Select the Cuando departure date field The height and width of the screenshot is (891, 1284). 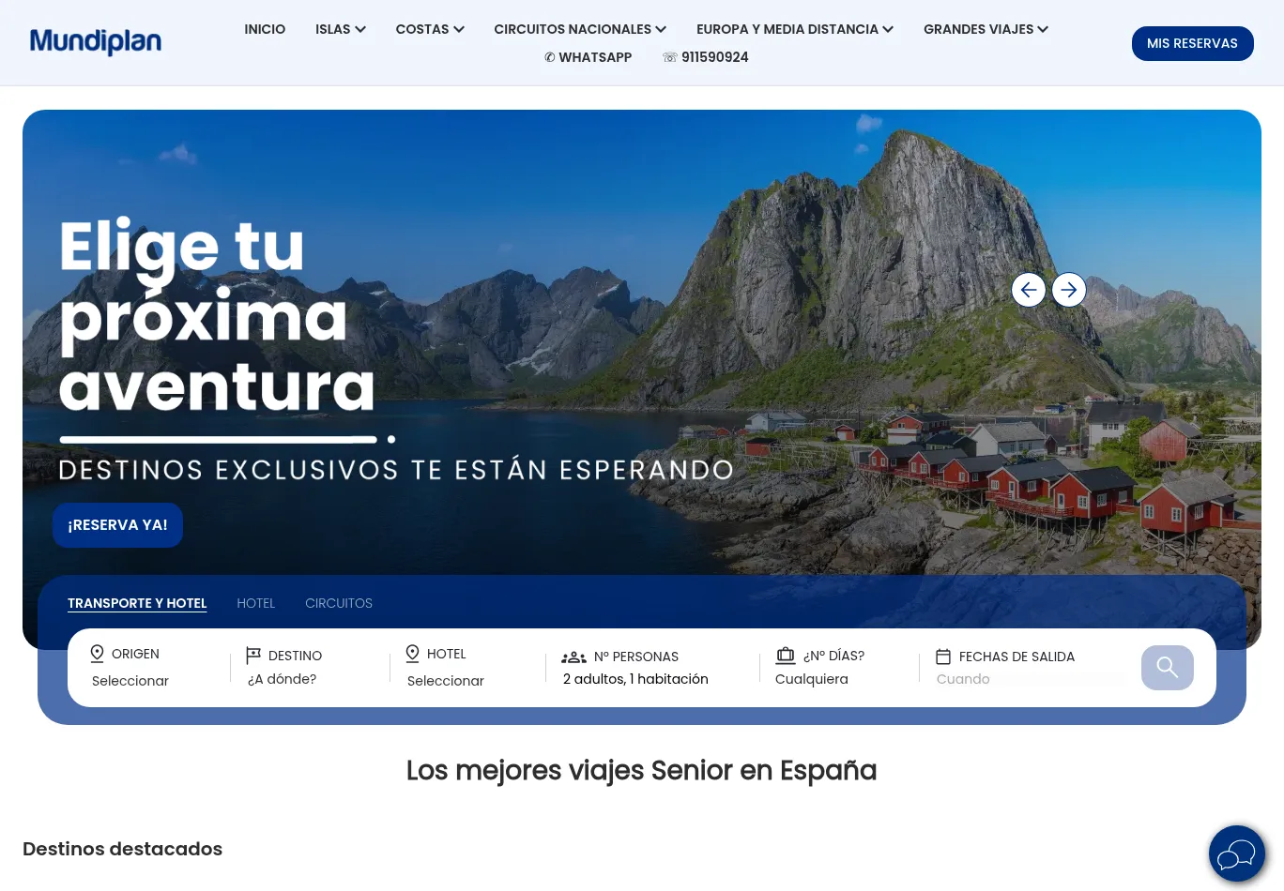(1031, 679)
